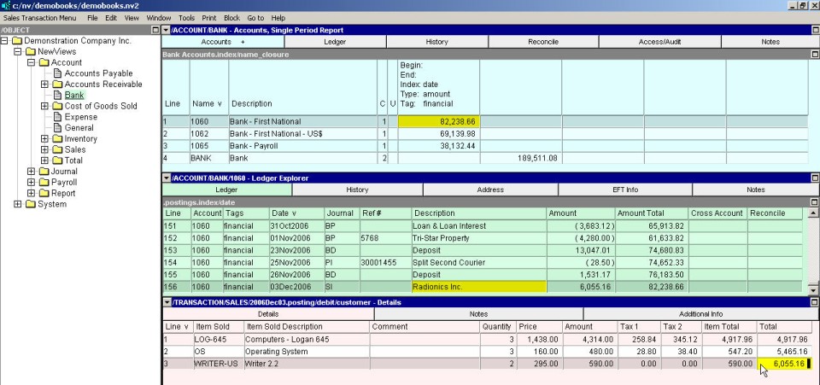Click the app icon in title bar

[x=6, y=5]
